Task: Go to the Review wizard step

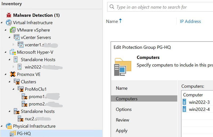Action: tap(122, 120)
